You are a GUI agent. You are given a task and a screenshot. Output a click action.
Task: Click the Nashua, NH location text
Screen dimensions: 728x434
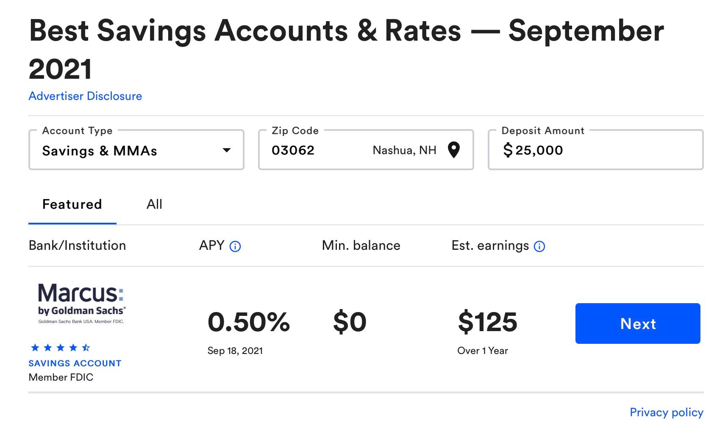pos(404,150)
